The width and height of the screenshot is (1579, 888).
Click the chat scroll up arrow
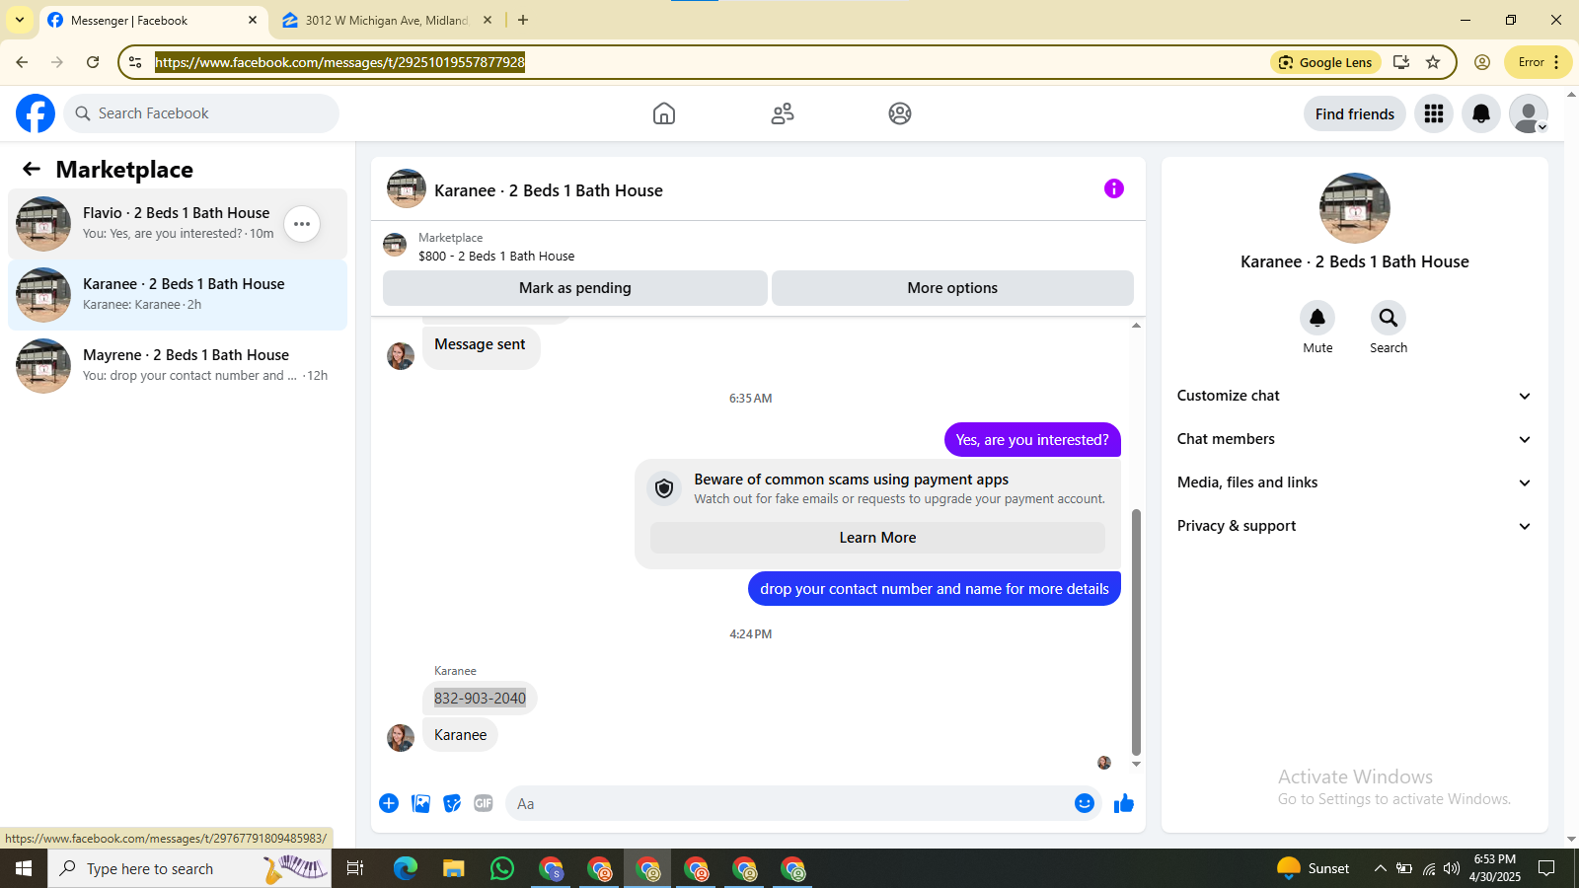coord(1136,325)
